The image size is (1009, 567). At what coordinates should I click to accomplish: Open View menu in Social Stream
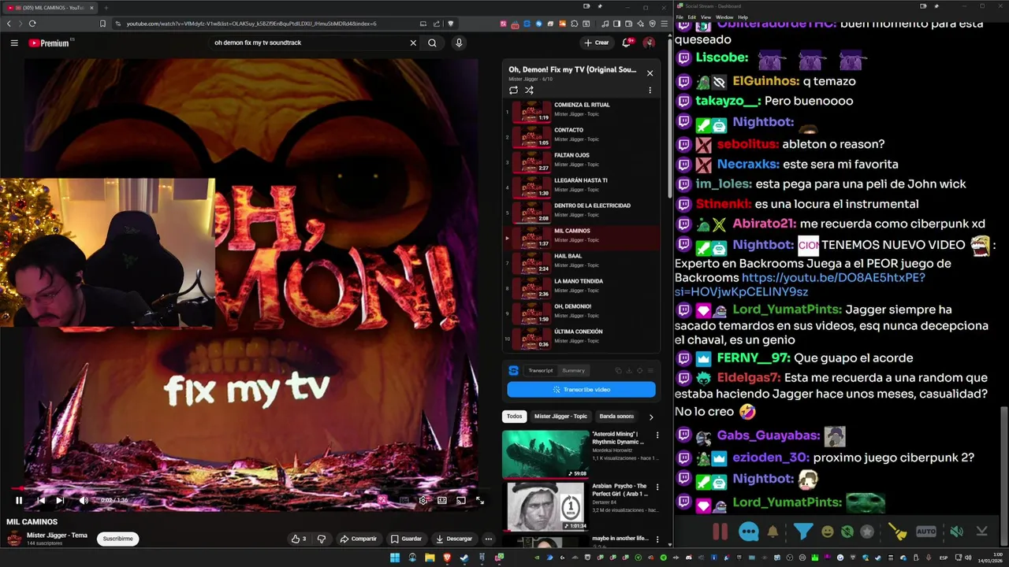706,17
